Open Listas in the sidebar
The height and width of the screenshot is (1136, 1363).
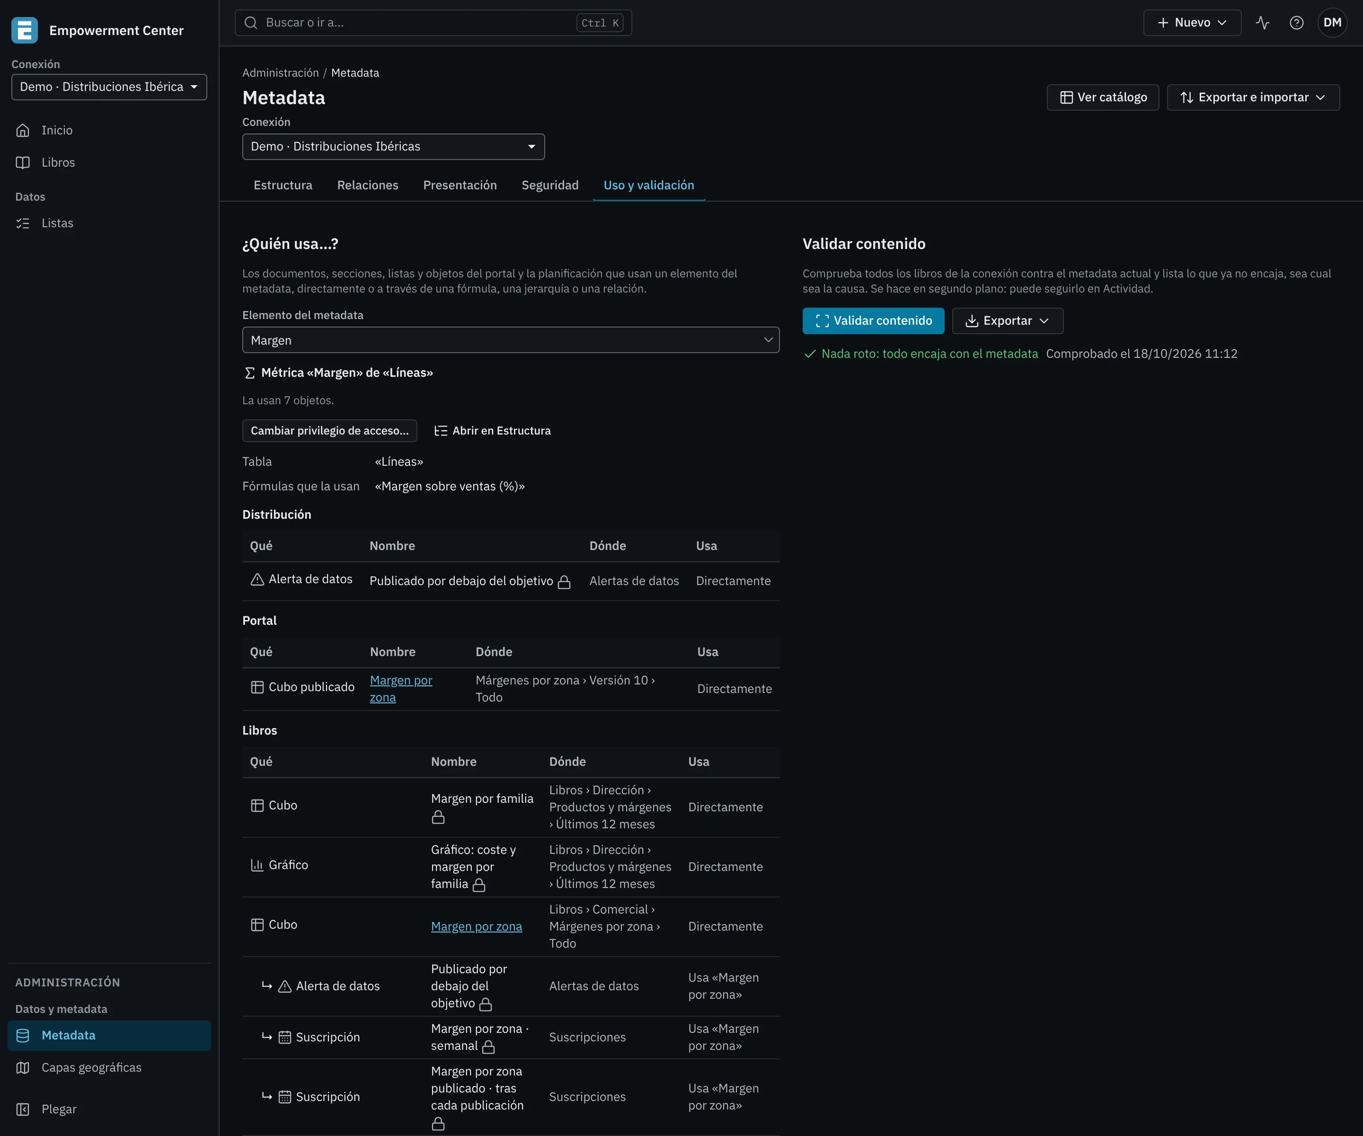coord(109,223)
